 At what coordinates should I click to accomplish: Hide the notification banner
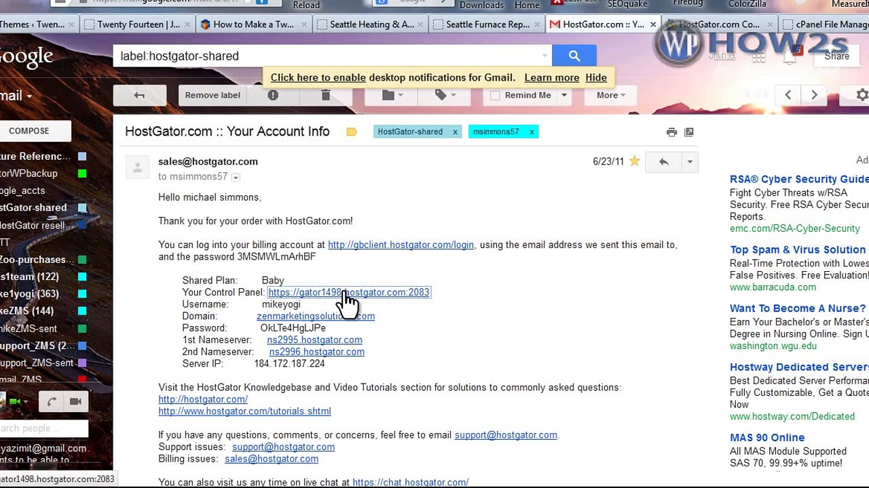point(596,77)
